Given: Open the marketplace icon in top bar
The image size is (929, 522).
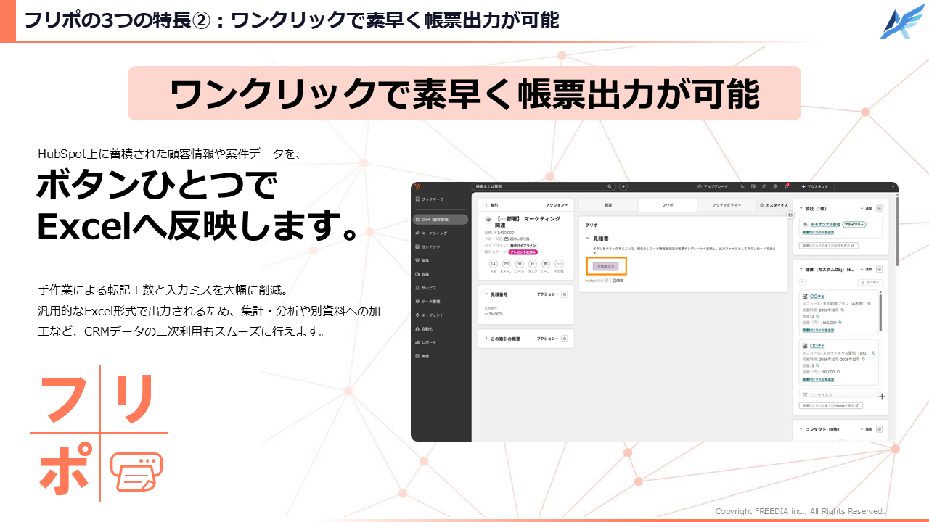Looking at the screenshot, I should [754, 186].
